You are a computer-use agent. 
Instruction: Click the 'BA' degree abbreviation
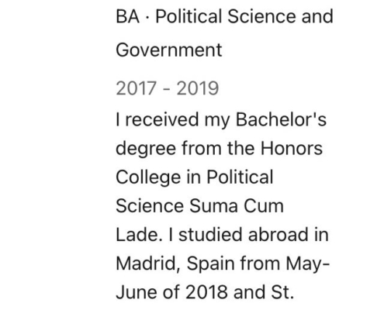127,16
